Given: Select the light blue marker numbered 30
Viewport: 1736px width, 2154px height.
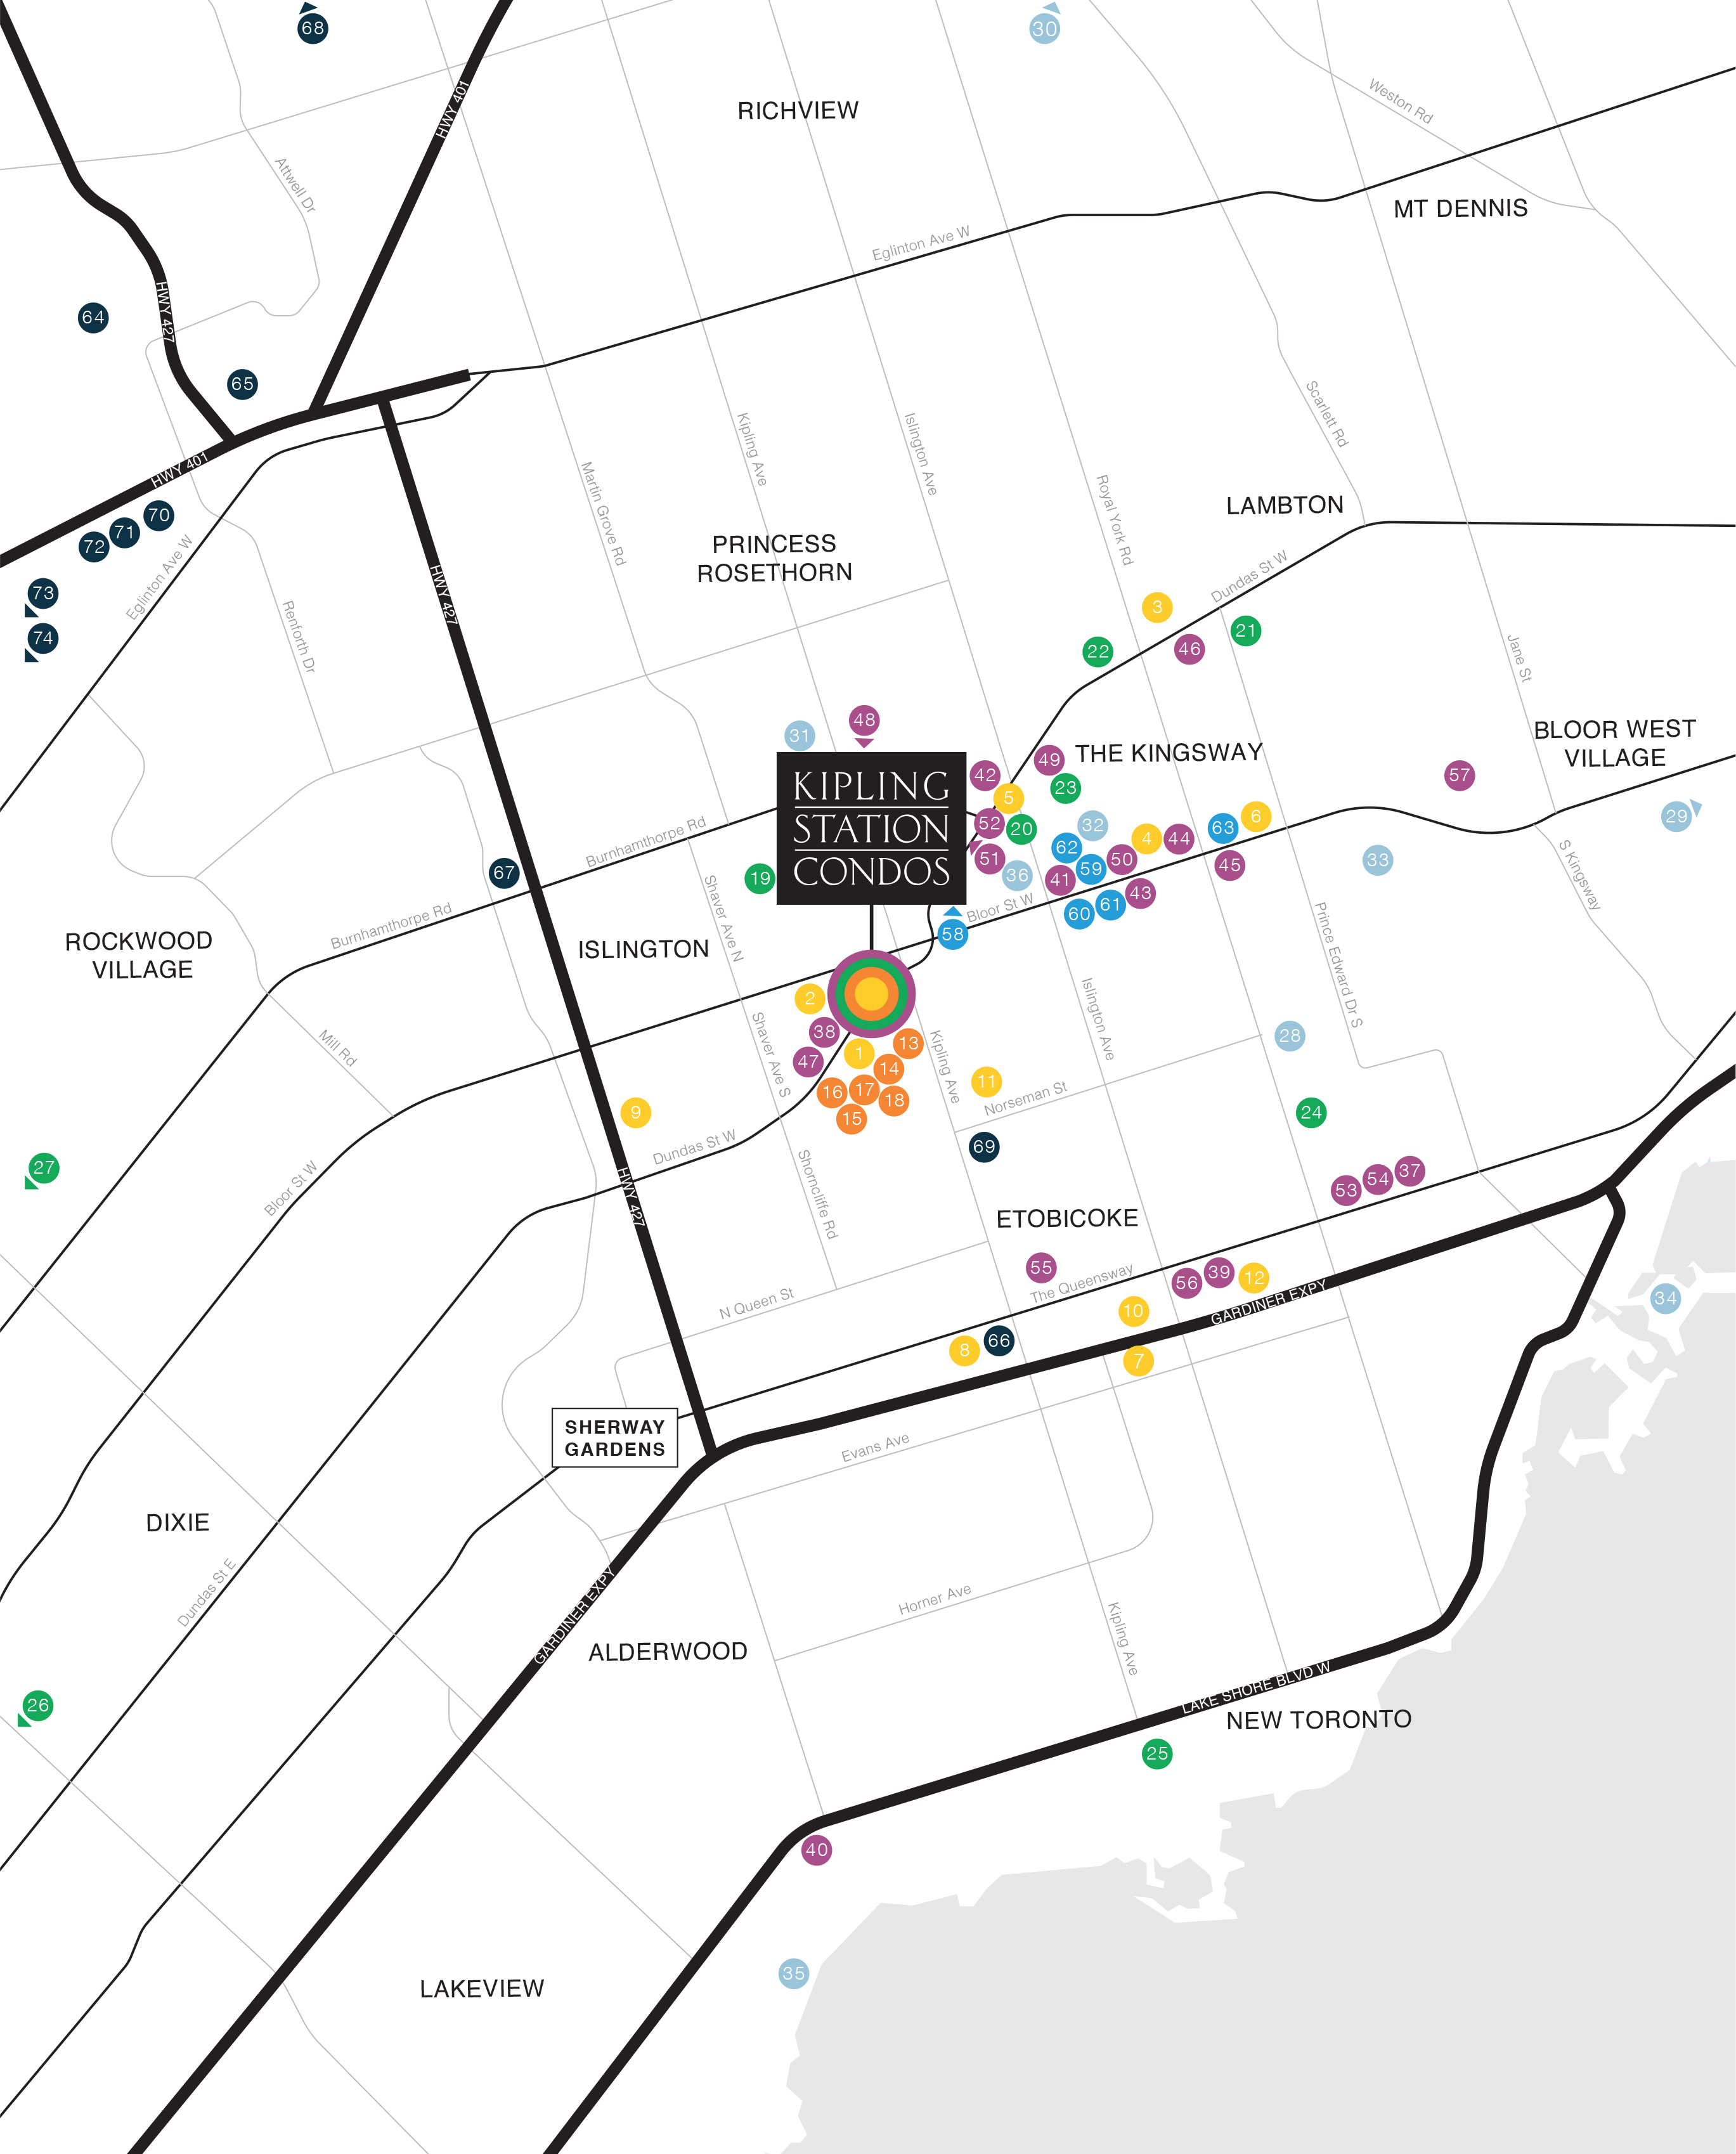Looking at the screenshot, I should click(x=1044, y=29).
